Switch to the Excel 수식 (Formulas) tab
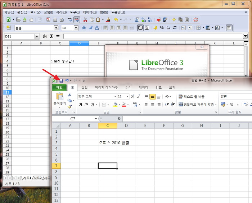The height and width of the screenshot is (203, 252). click(128, 87)
